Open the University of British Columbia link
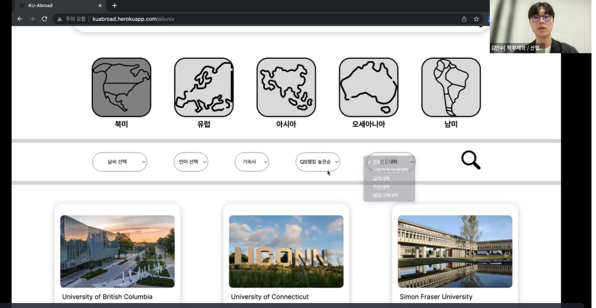Viewport: 596px width, 308px height. [107, 297]
